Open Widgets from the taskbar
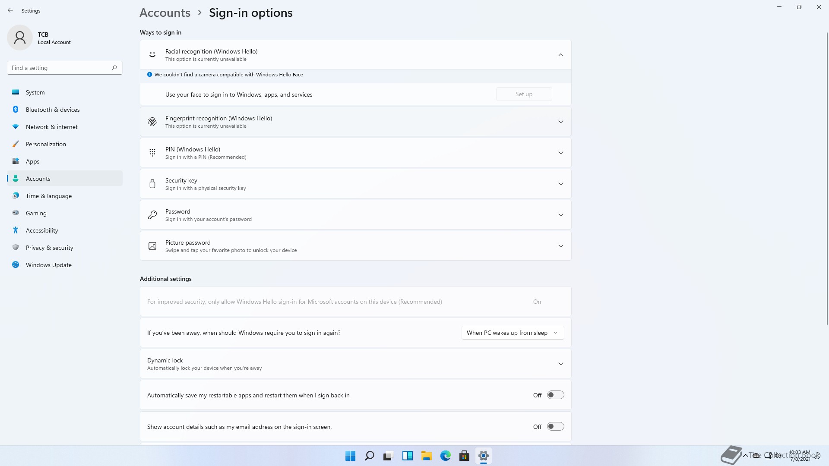 (408, 456)
